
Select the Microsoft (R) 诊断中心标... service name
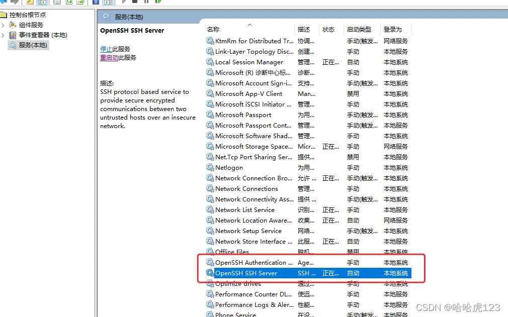pos(252,72)
